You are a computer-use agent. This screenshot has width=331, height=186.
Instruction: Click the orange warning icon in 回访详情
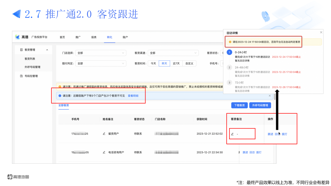pos(230,42)
